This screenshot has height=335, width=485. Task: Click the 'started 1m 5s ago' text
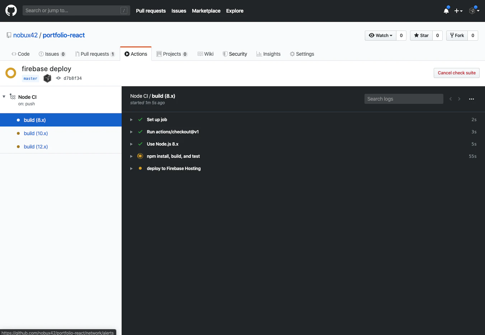147,103
